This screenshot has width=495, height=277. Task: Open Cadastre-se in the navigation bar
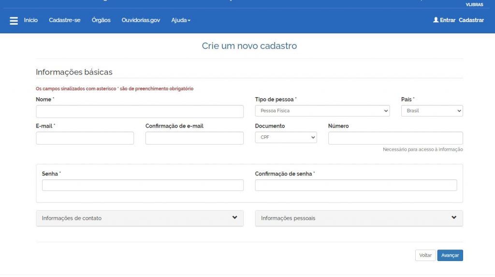[x=65, y=20]
